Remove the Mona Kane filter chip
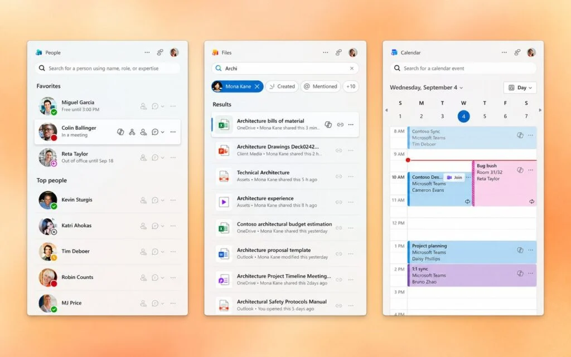 click(x=257, y=86)
